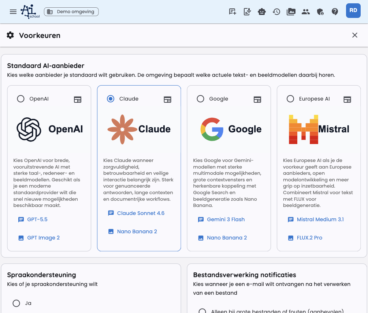Click the Mistral logo image

click(319, 129)
